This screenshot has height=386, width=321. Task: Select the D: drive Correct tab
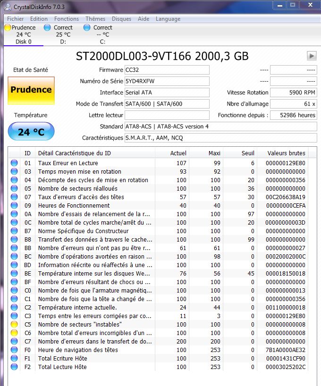[x=63, y=34]
